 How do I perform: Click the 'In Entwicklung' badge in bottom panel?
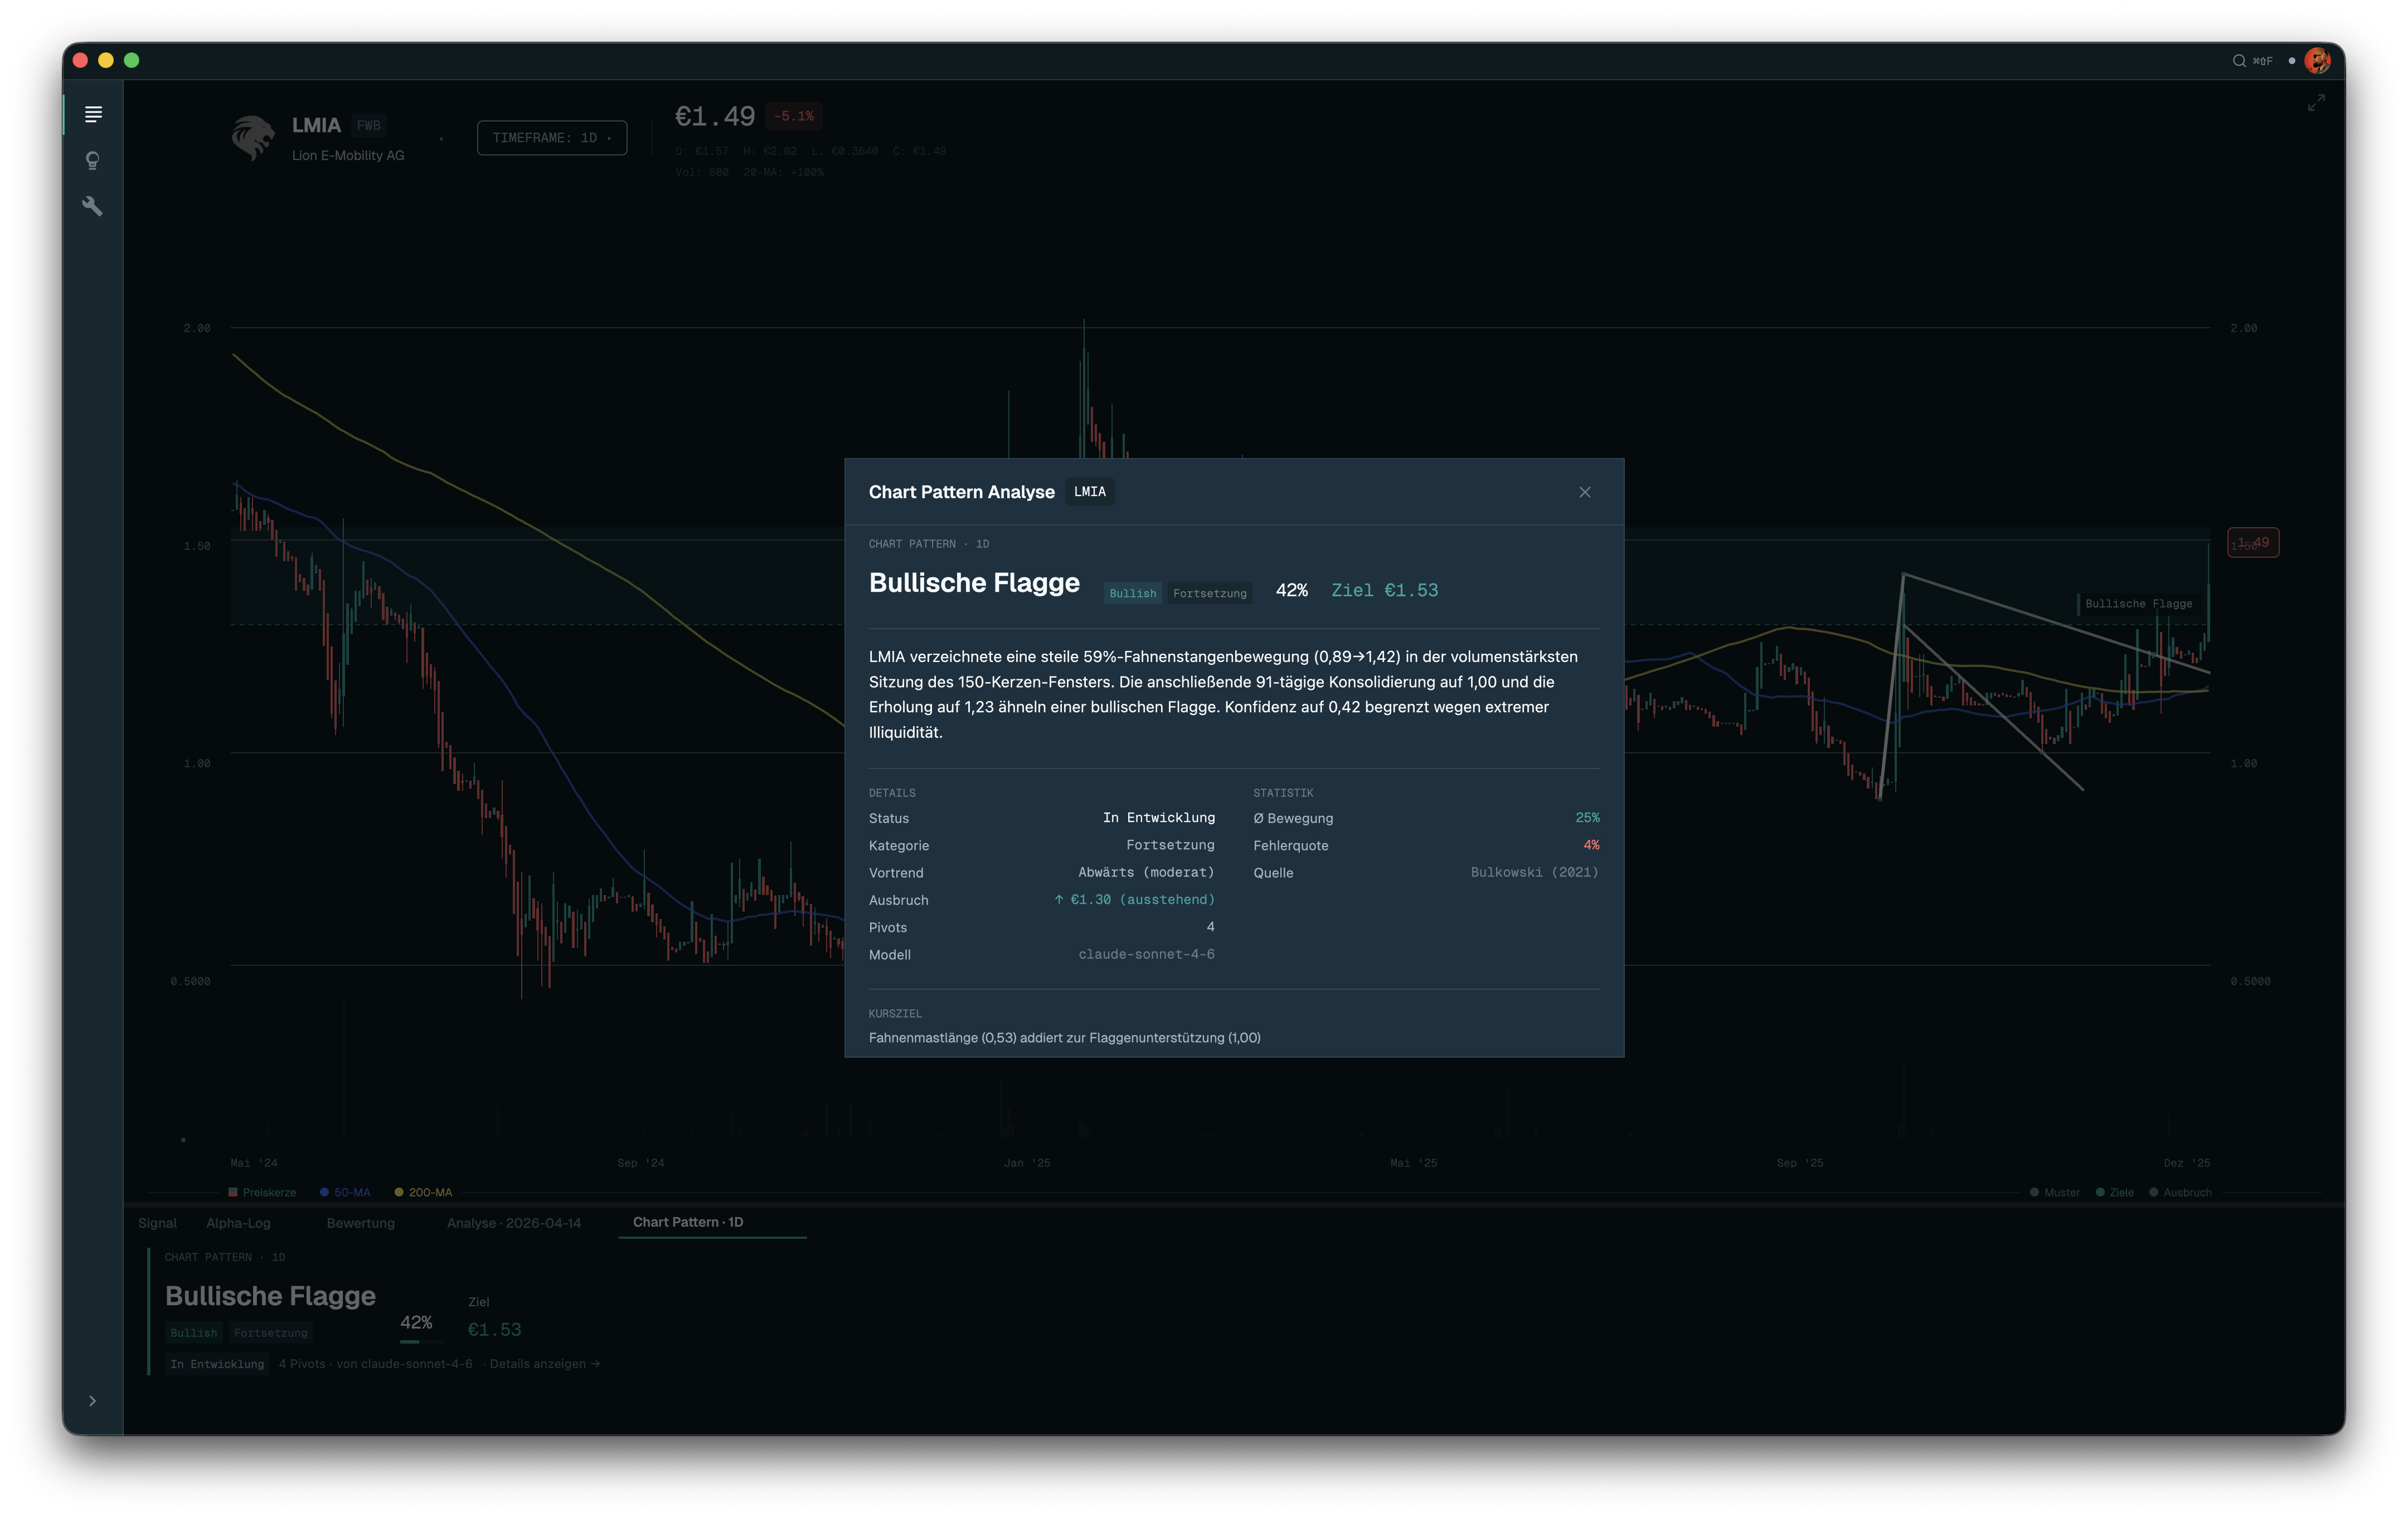tap(217, 1364)
